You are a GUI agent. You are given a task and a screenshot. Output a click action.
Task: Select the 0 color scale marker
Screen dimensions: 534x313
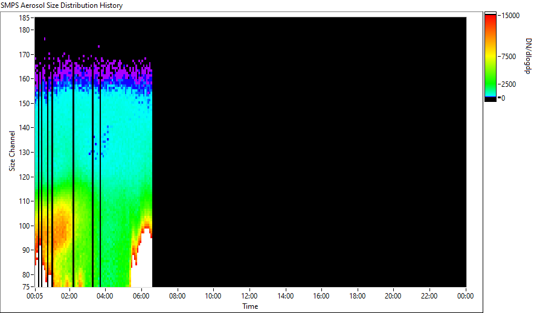[503, 98]
